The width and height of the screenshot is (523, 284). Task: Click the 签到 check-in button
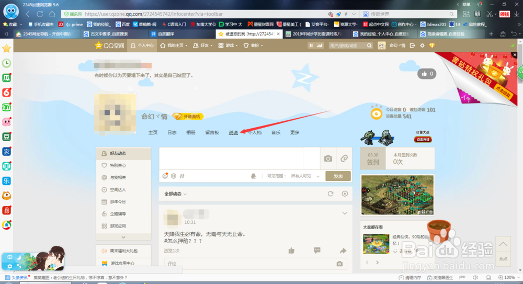pos(373,159)
